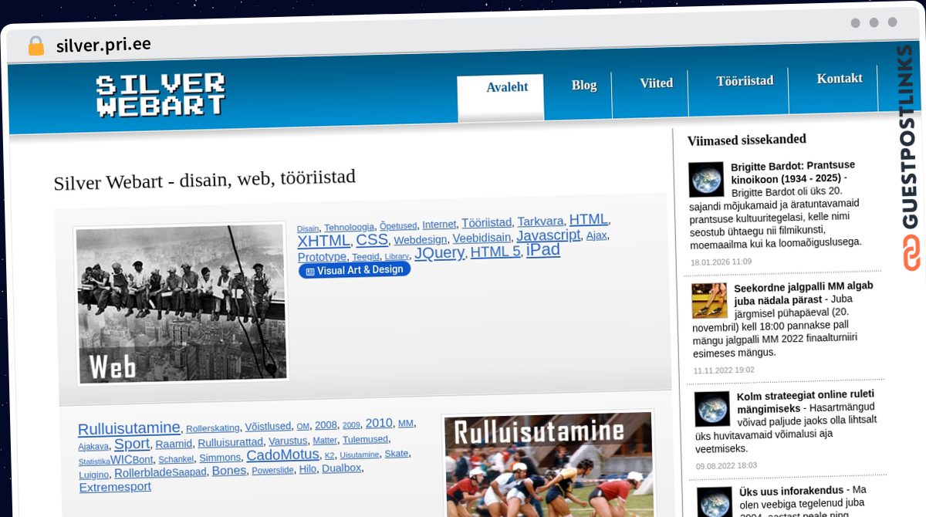Click the Visual Art & Design badge

pyautogui.click(x=355, y=270)
